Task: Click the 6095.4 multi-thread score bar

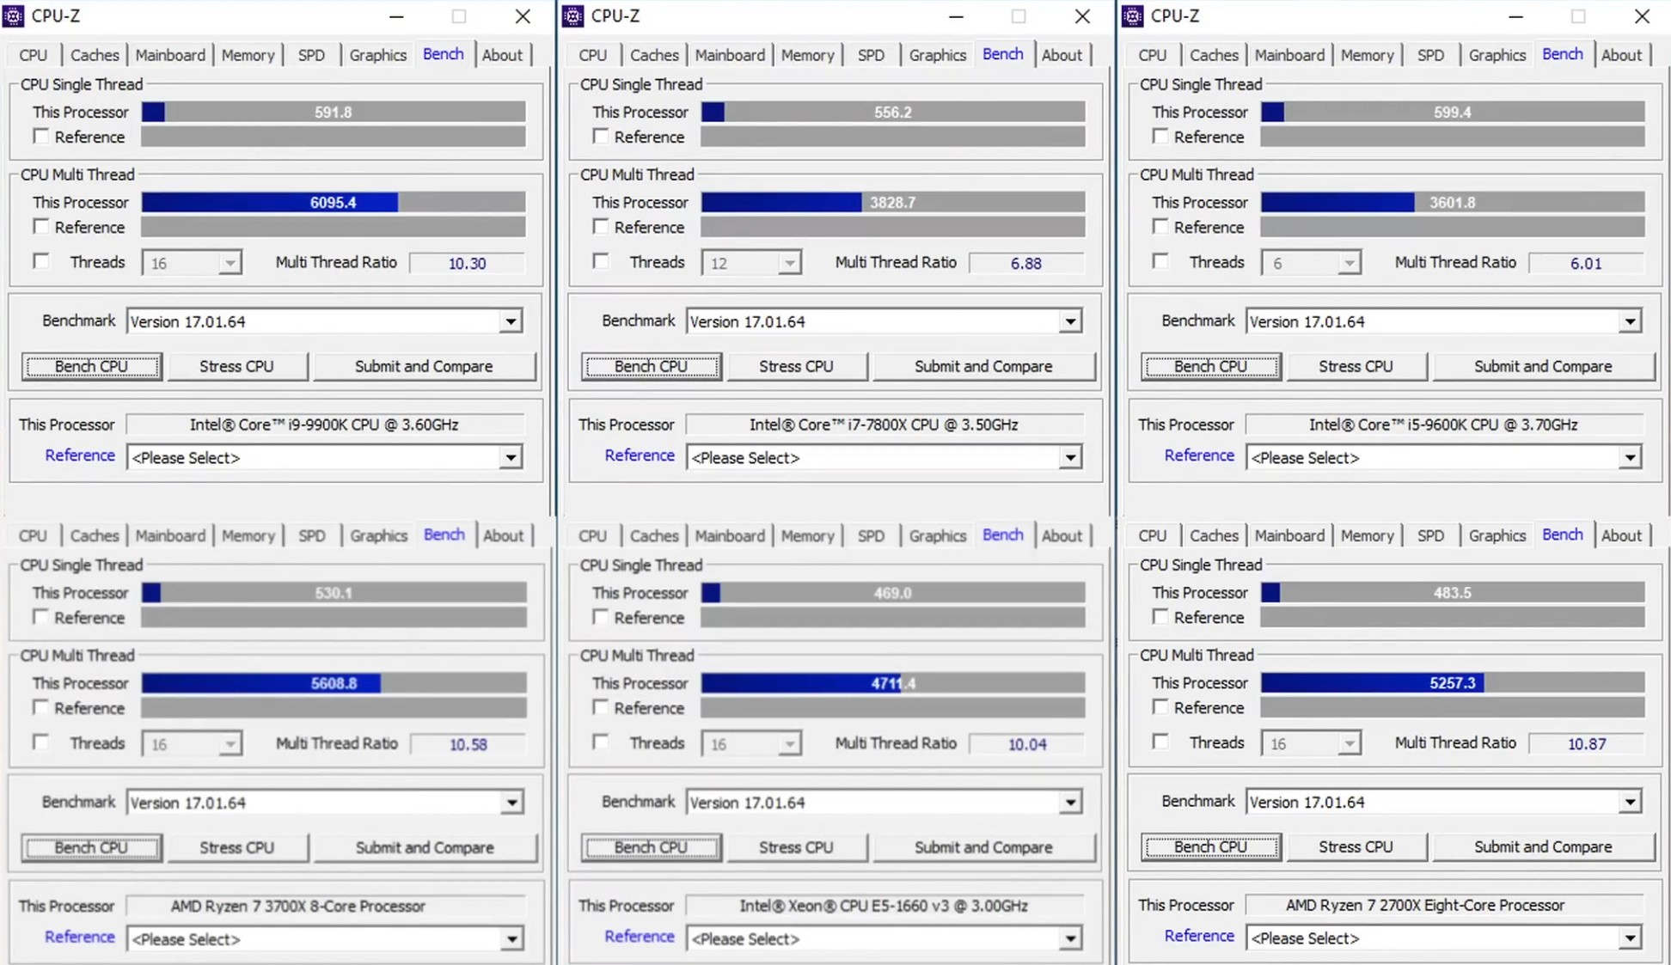Action: (x=333, y=203)
